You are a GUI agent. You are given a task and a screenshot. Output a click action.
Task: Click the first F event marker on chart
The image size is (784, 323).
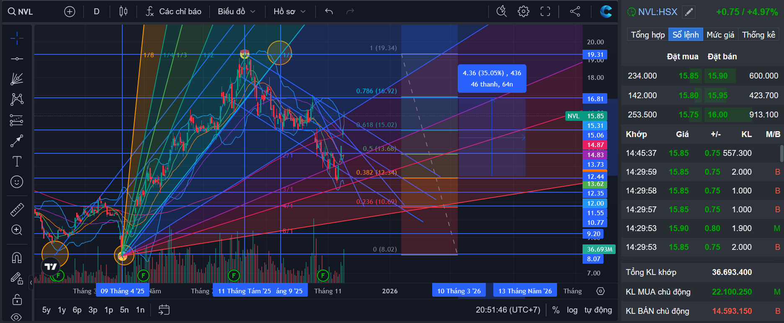click(x=58, y=275)
